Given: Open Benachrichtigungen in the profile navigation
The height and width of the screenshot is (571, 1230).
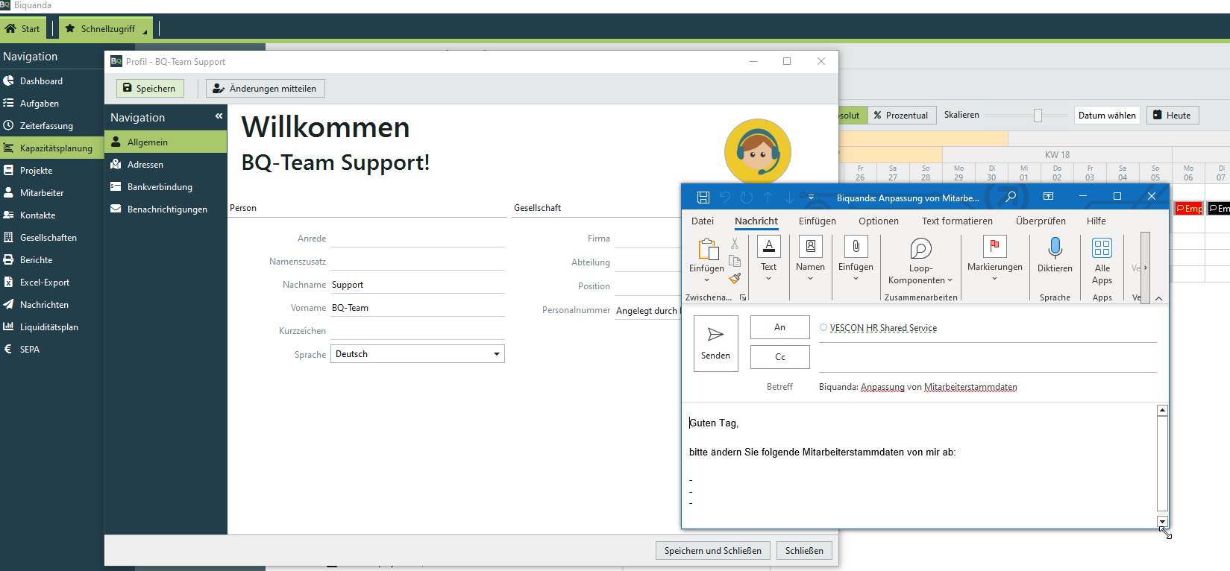Looking at the screenshot, I should pyautogui.click(x=166, y=209).
